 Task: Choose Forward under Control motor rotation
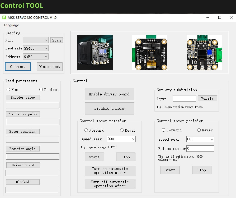(x=86, y=130)
